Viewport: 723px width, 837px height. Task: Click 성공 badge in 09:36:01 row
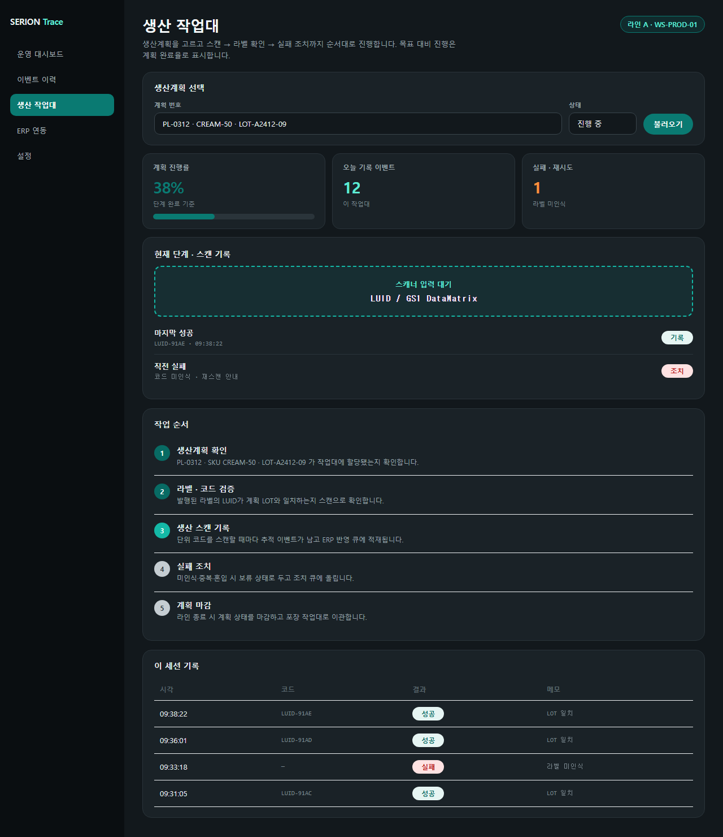tap(428, 740)
